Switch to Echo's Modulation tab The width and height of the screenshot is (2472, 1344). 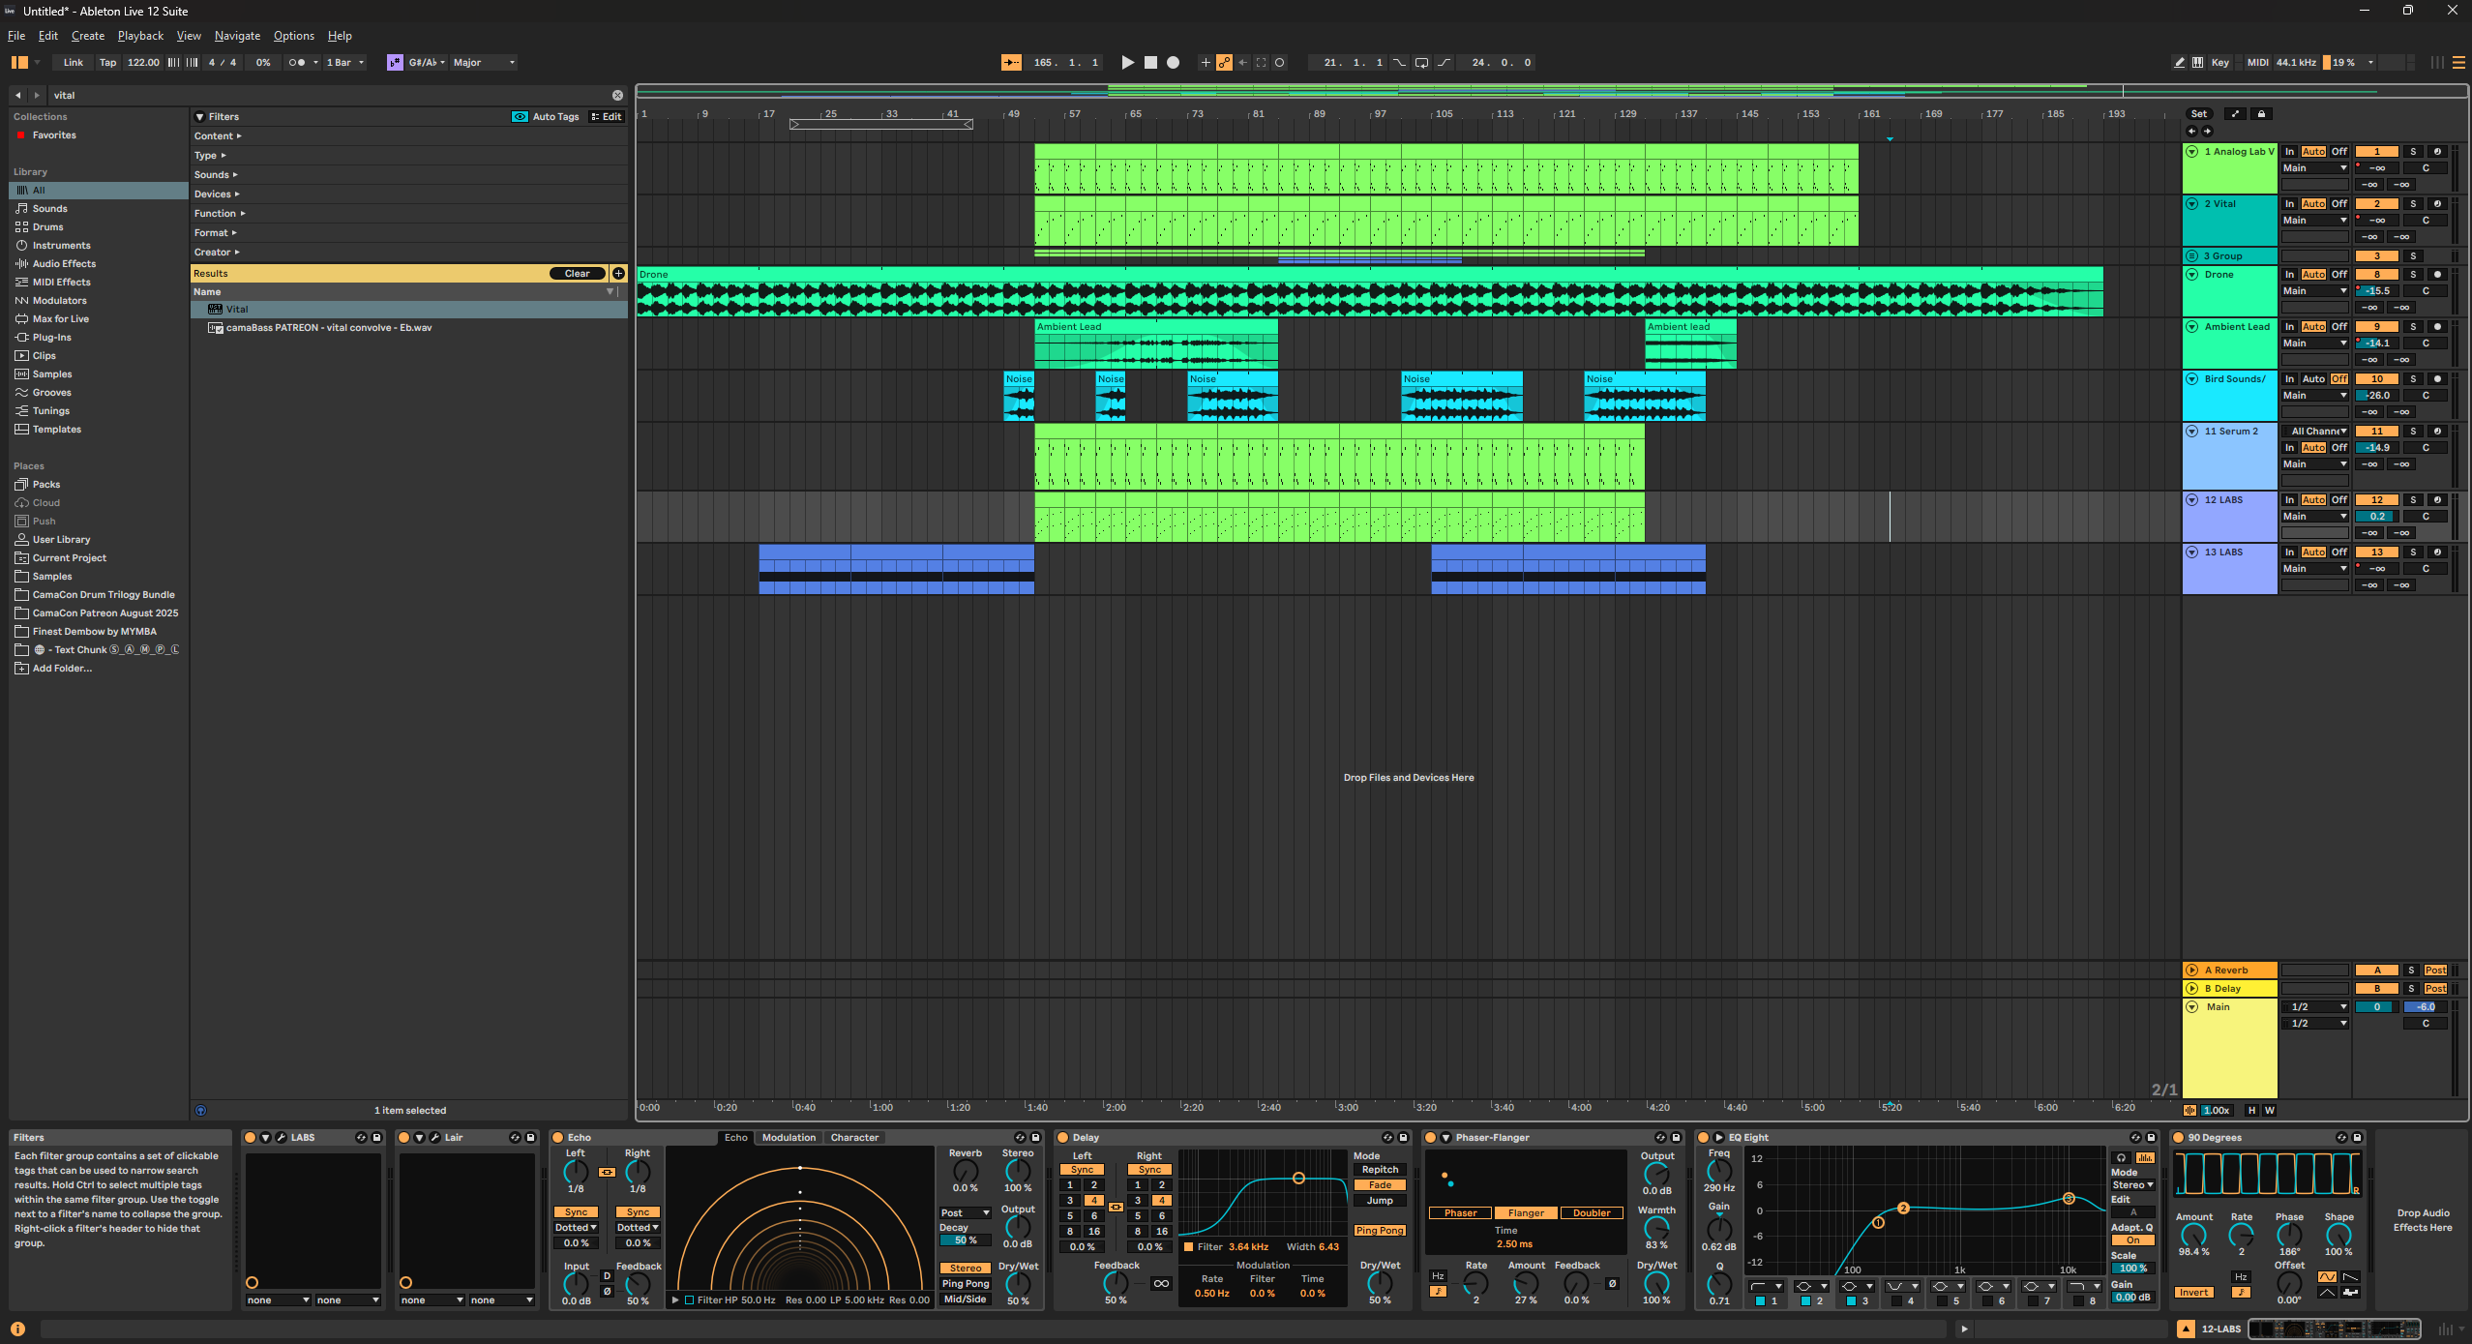pyautogui.click(x=789, y=1138)
